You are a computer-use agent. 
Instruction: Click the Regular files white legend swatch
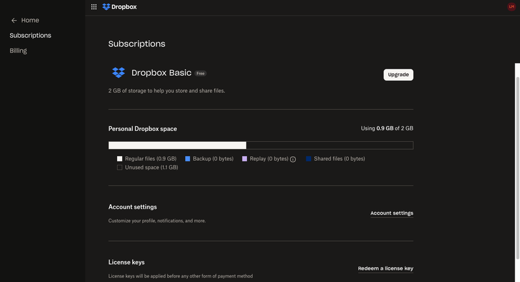[x=120, y=159]
